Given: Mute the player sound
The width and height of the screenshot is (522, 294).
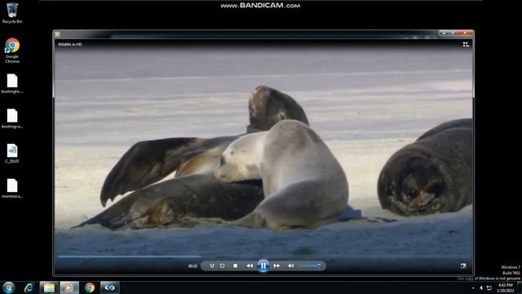Looking at the screenshot, I should tap(291, 266).
